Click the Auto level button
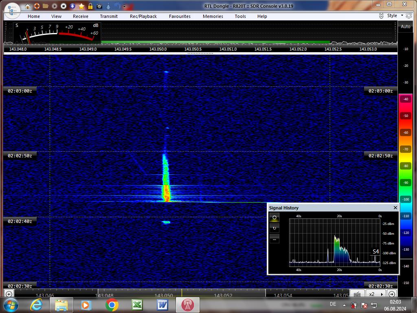Viewport: 417px width, 313px height. click(x=406, y=26)
